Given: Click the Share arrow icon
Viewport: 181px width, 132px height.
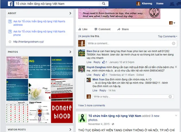Looking at the screenshot, I should 119,29.
